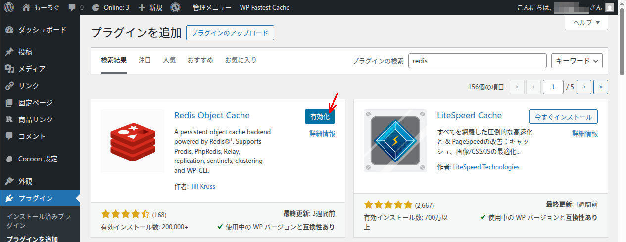Add new content with 新規
The image size is (626, 242).
point(150,7)
